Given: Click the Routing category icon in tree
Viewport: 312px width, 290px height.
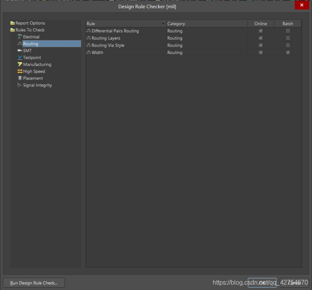Looking at the screenshot, I should point(20,43).
